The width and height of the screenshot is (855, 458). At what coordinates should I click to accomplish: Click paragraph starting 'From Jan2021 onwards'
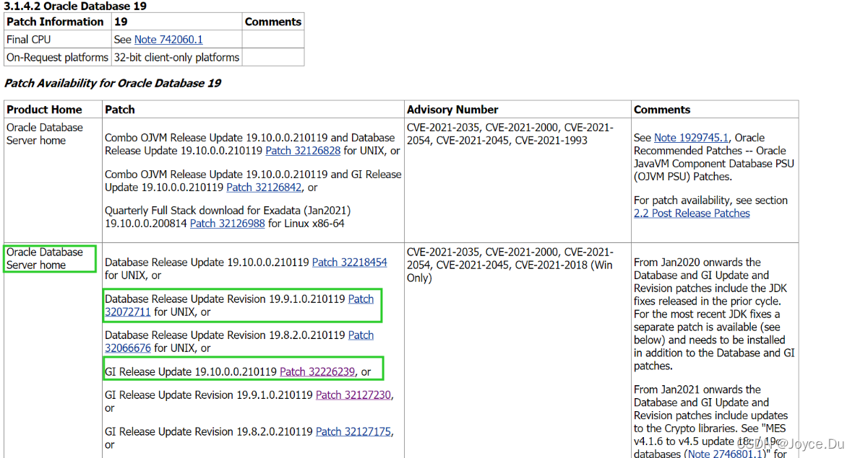[710, 421]
